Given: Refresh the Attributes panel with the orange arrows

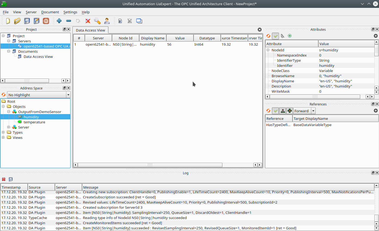Looking at the screenshot, I should [268, 36].
